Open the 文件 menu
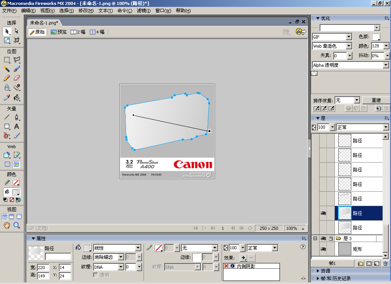The width and height of the screenshot is (391, 284). 9,11
